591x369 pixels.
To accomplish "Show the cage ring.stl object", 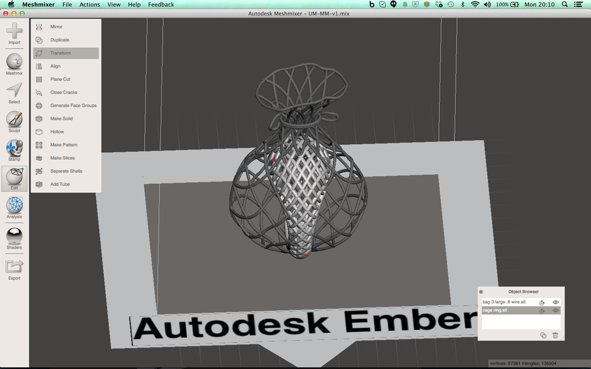I will point(556,310).
